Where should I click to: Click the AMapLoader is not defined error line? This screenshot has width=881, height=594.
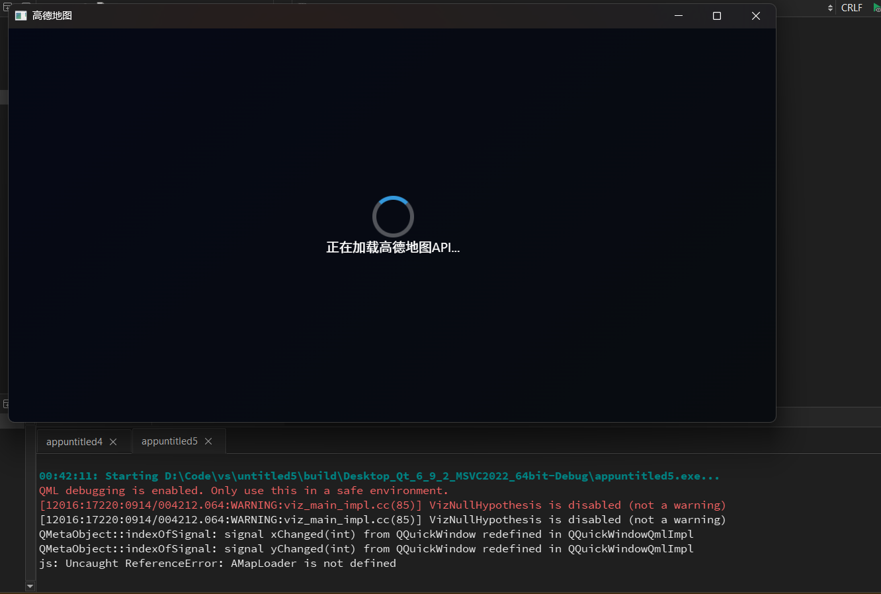coord(218,563)
